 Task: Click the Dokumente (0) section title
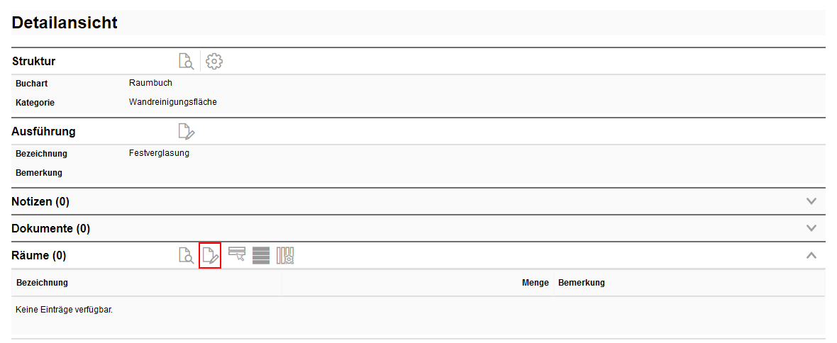coord(50,229)
